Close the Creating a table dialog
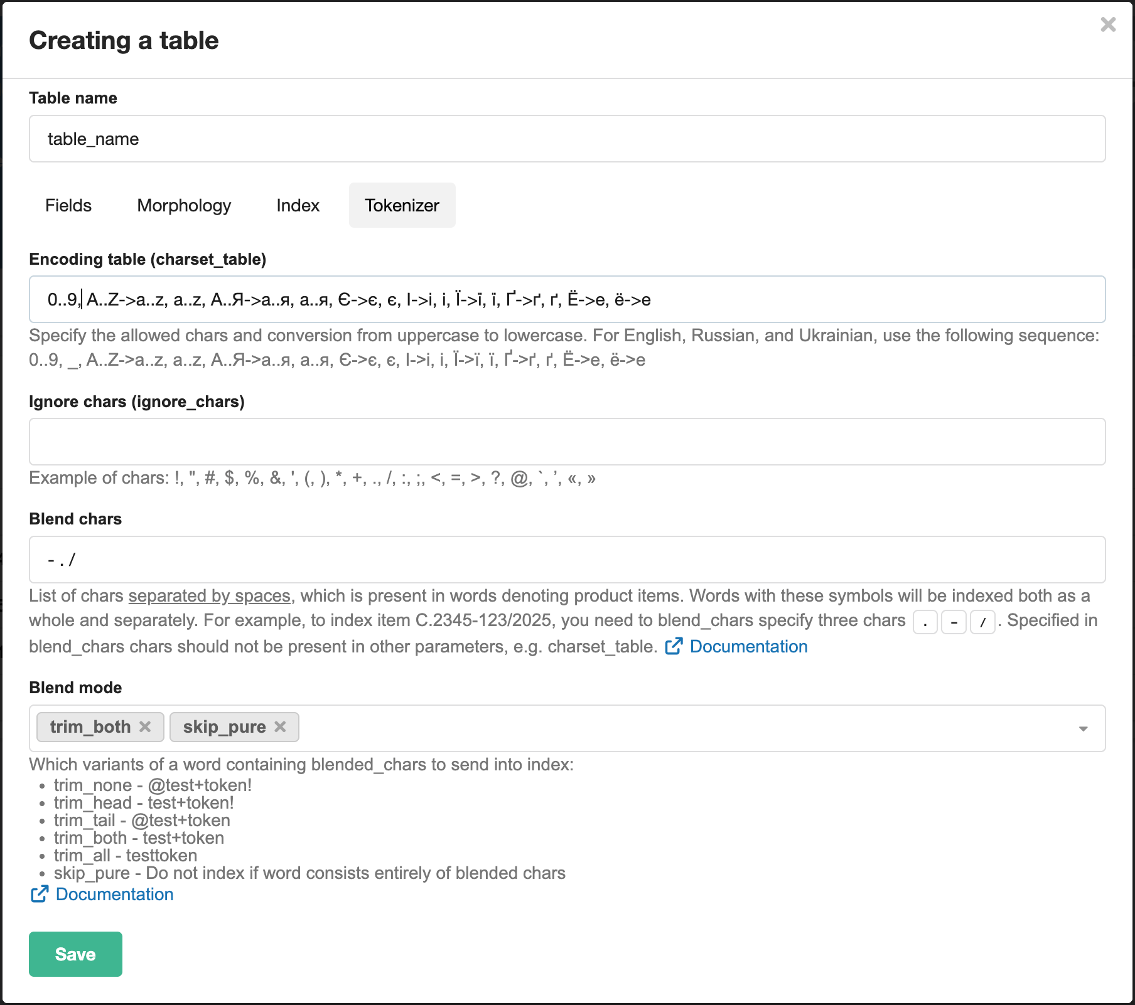This screenshot has height=1005, width=1135. point(1109,25)
